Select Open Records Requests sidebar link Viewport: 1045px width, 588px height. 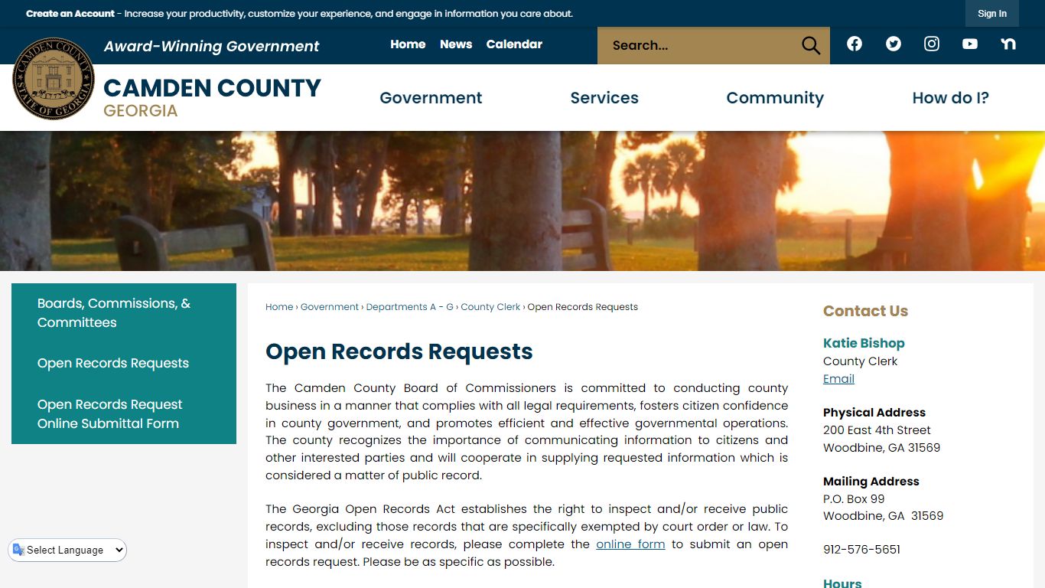click(124, 364)
